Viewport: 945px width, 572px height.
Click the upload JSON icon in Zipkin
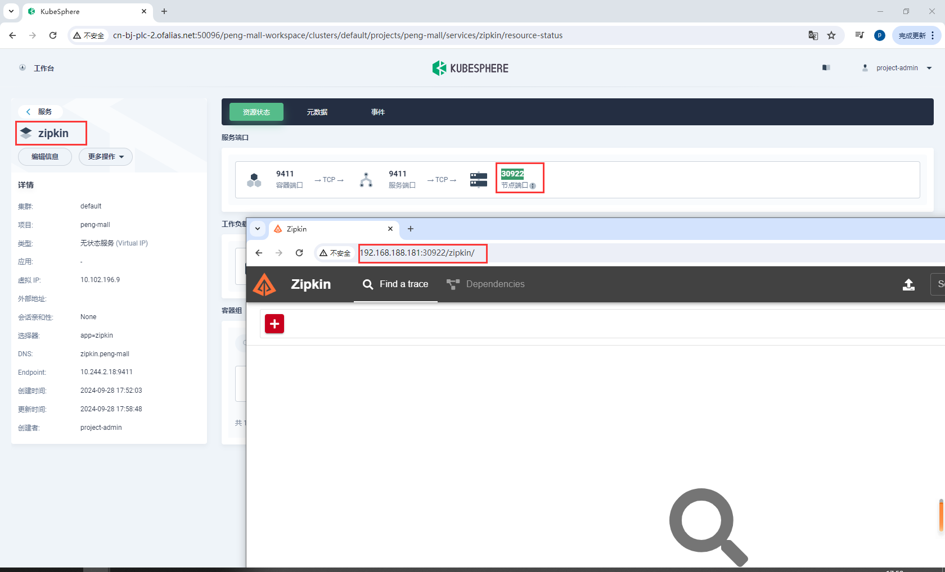[x=908, y=284]
